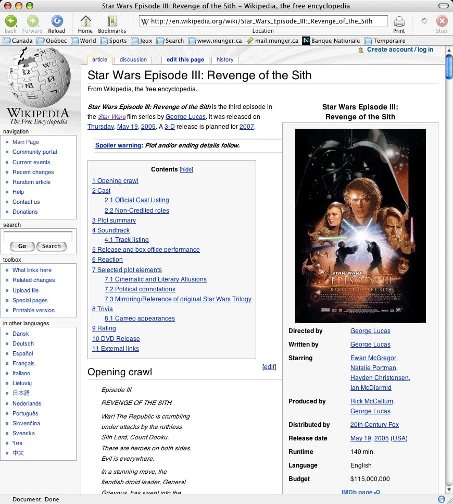Open Main Page in navigation

coord(26,142)
